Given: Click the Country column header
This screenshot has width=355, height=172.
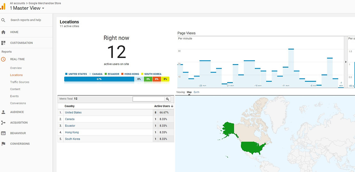Looking at the screenshot, I should pos(70,106).
